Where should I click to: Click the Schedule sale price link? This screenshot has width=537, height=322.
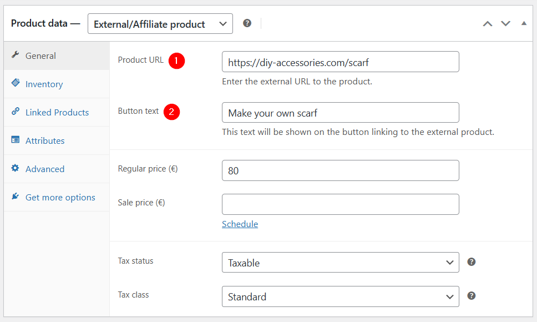point(240,224)
